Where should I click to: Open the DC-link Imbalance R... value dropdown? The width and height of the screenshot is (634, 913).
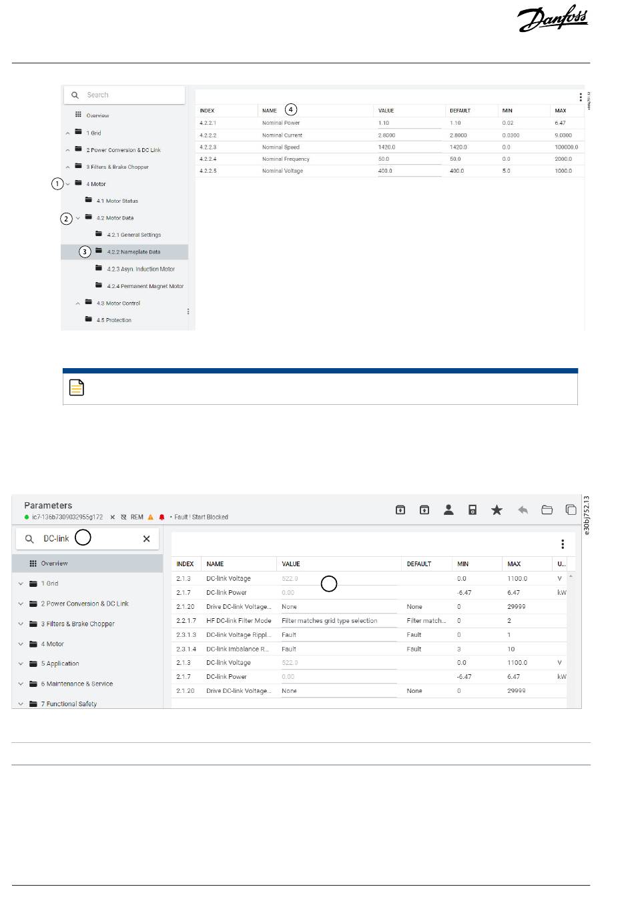point(338,649)
